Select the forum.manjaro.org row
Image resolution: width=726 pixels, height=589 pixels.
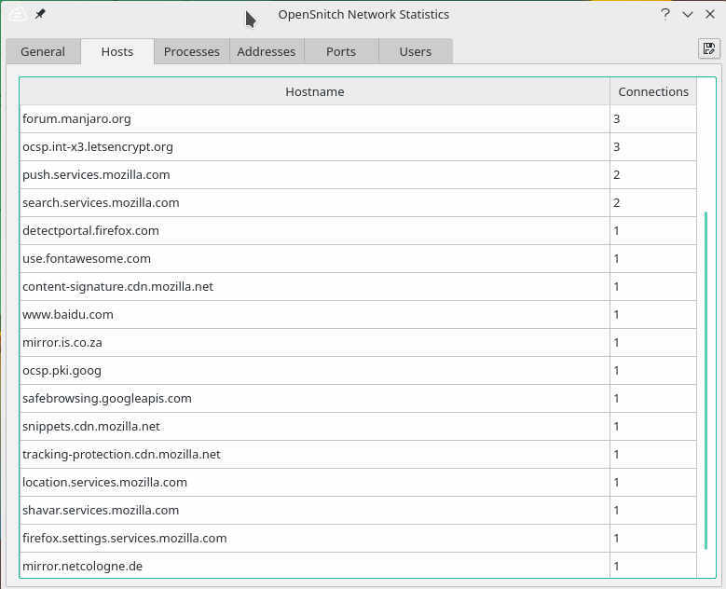(x=358, y=119)
